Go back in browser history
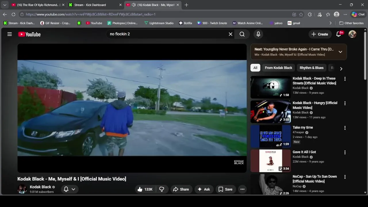Screen dimensions: 368x207 click(5, 14)
